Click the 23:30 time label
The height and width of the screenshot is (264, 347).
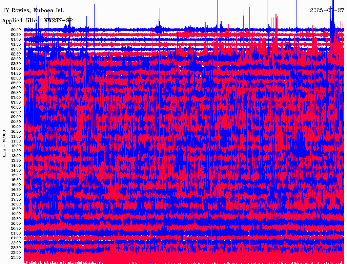[16, 258]
